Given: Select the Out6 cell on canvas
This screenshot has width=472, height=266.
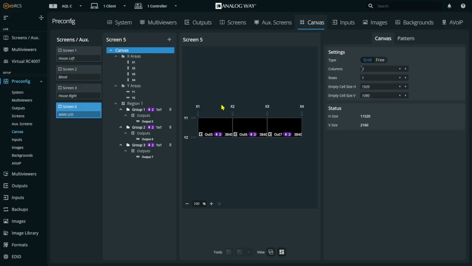Looking at the screenshot, I should 250,127.
